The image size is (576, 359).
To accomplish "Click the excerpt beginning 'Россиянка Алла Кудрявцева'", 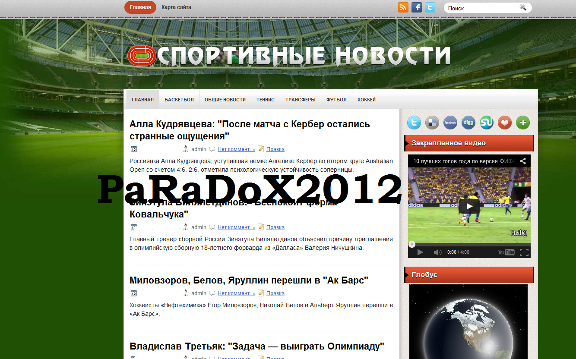I will pyautogui.click(x=261, y=165).
